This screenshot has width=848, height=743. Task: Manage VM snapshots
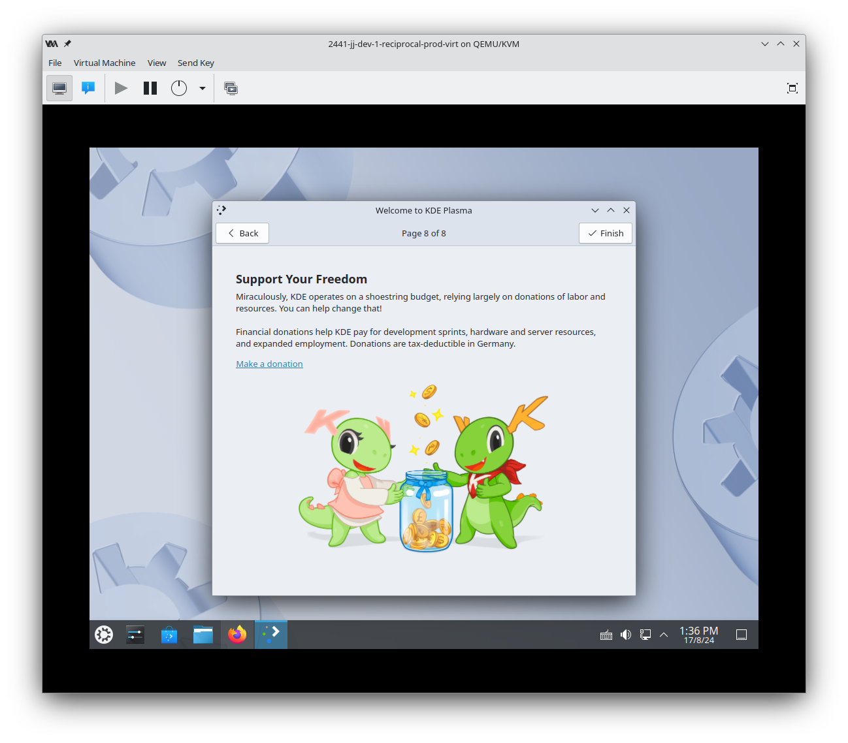click(231, 88)
